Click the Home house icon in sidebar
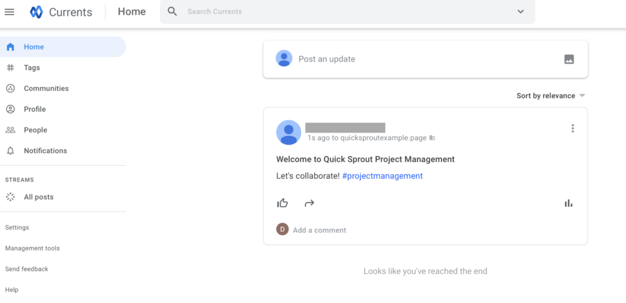The height and width of the screenshot is (303, 626). click(10, 47)
